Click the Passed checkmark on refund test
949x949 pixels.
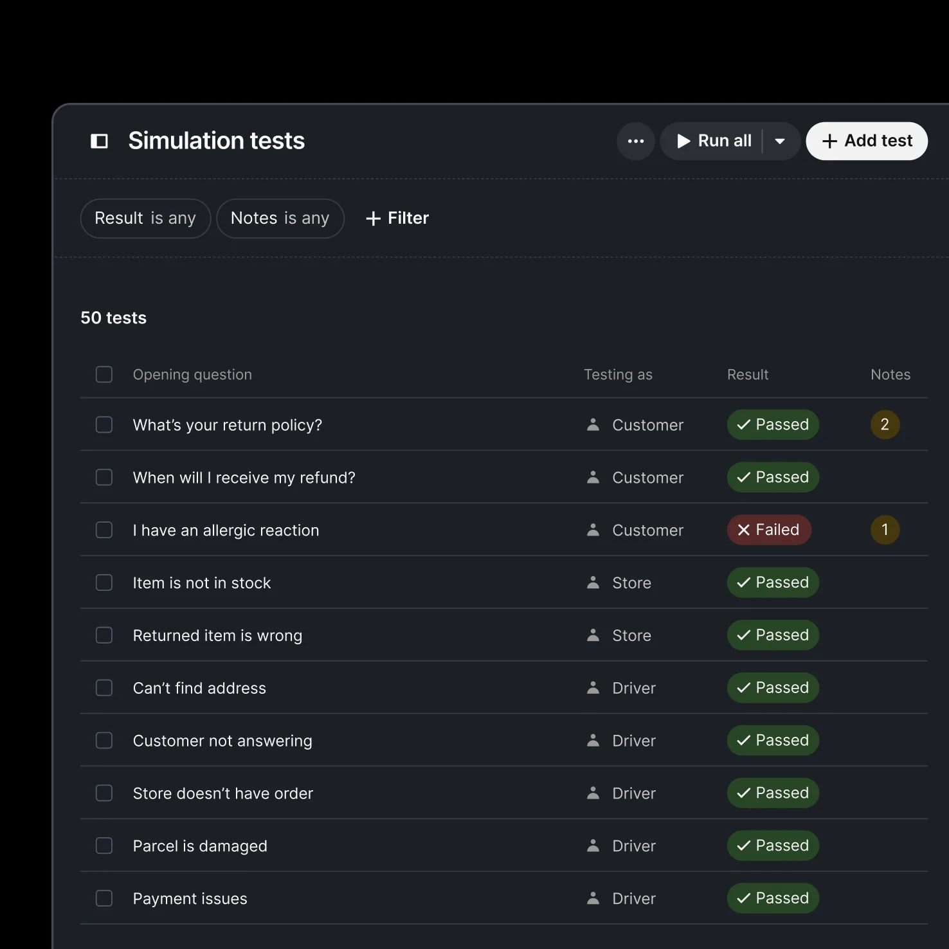coord(743,477)
